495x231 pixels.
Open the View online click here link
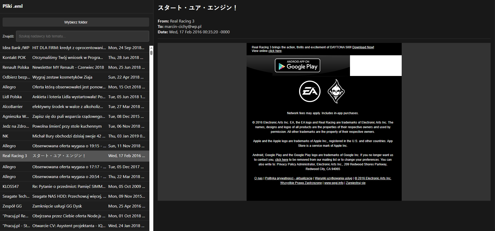click(275, 51)
